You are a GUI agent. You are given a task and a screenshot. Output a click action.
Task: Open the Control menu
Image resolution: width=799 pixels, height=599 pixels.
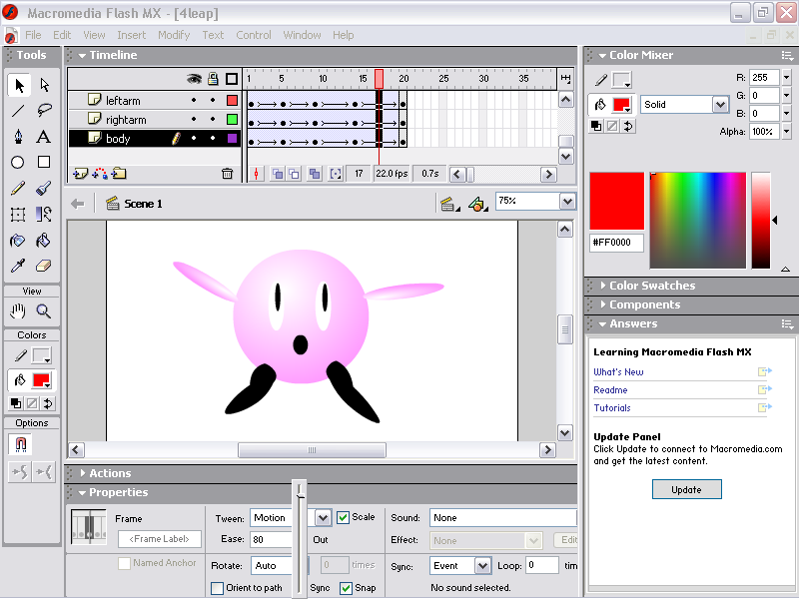254,35
